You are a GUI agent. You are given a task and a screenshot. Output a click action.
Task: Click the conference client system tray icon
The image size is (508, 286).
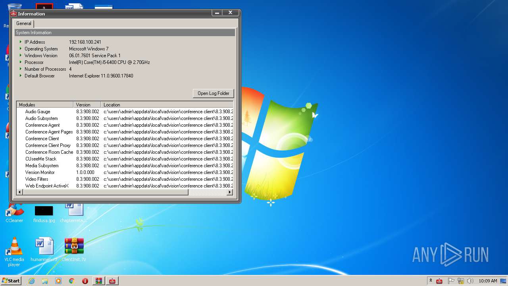[x=439, y=281]
